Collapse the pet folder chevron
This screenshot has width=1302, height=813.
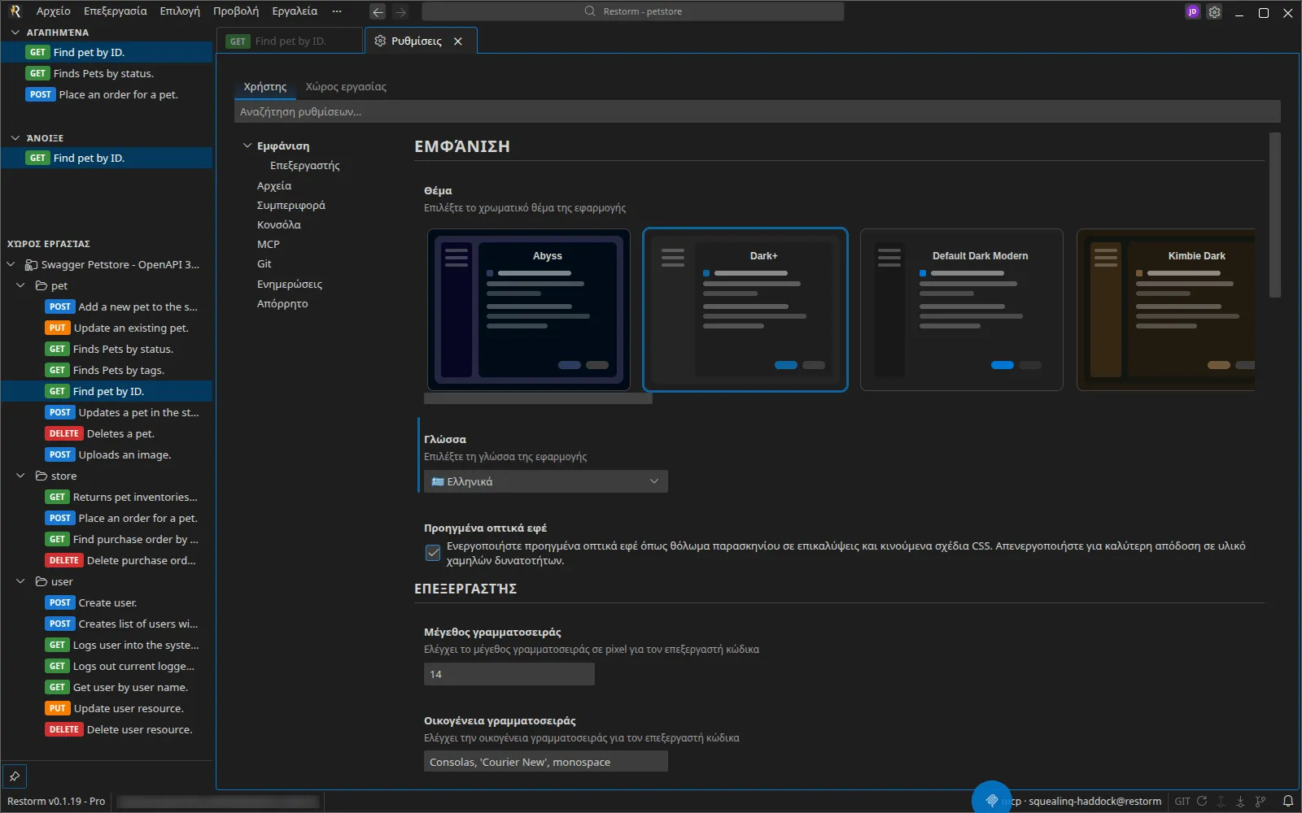20,285
